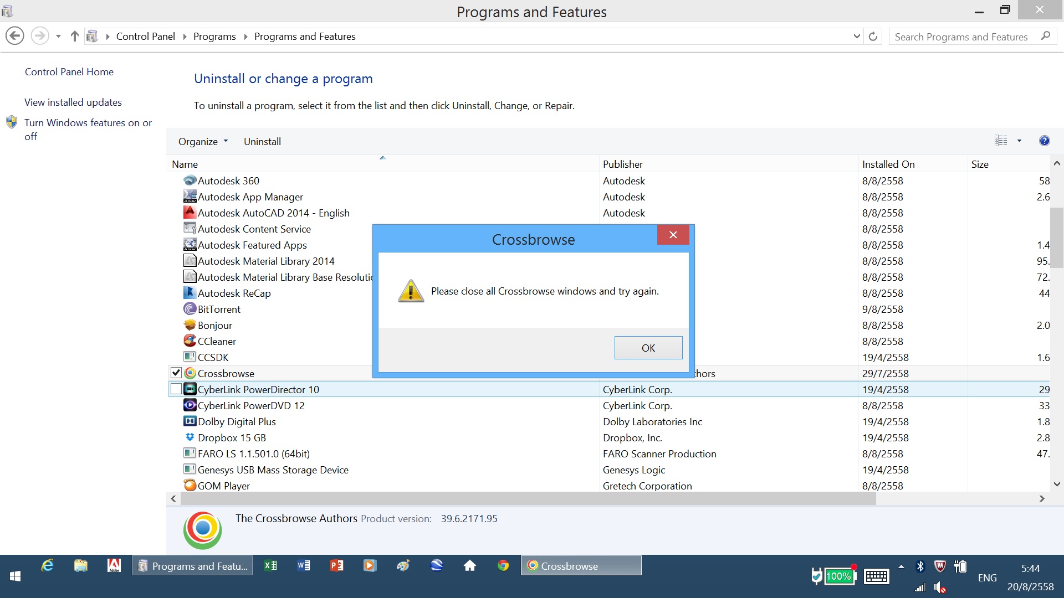Close the Crossbrowse warning dialog
This screenshot has height=598, width=1064.
tap(673, 235)
